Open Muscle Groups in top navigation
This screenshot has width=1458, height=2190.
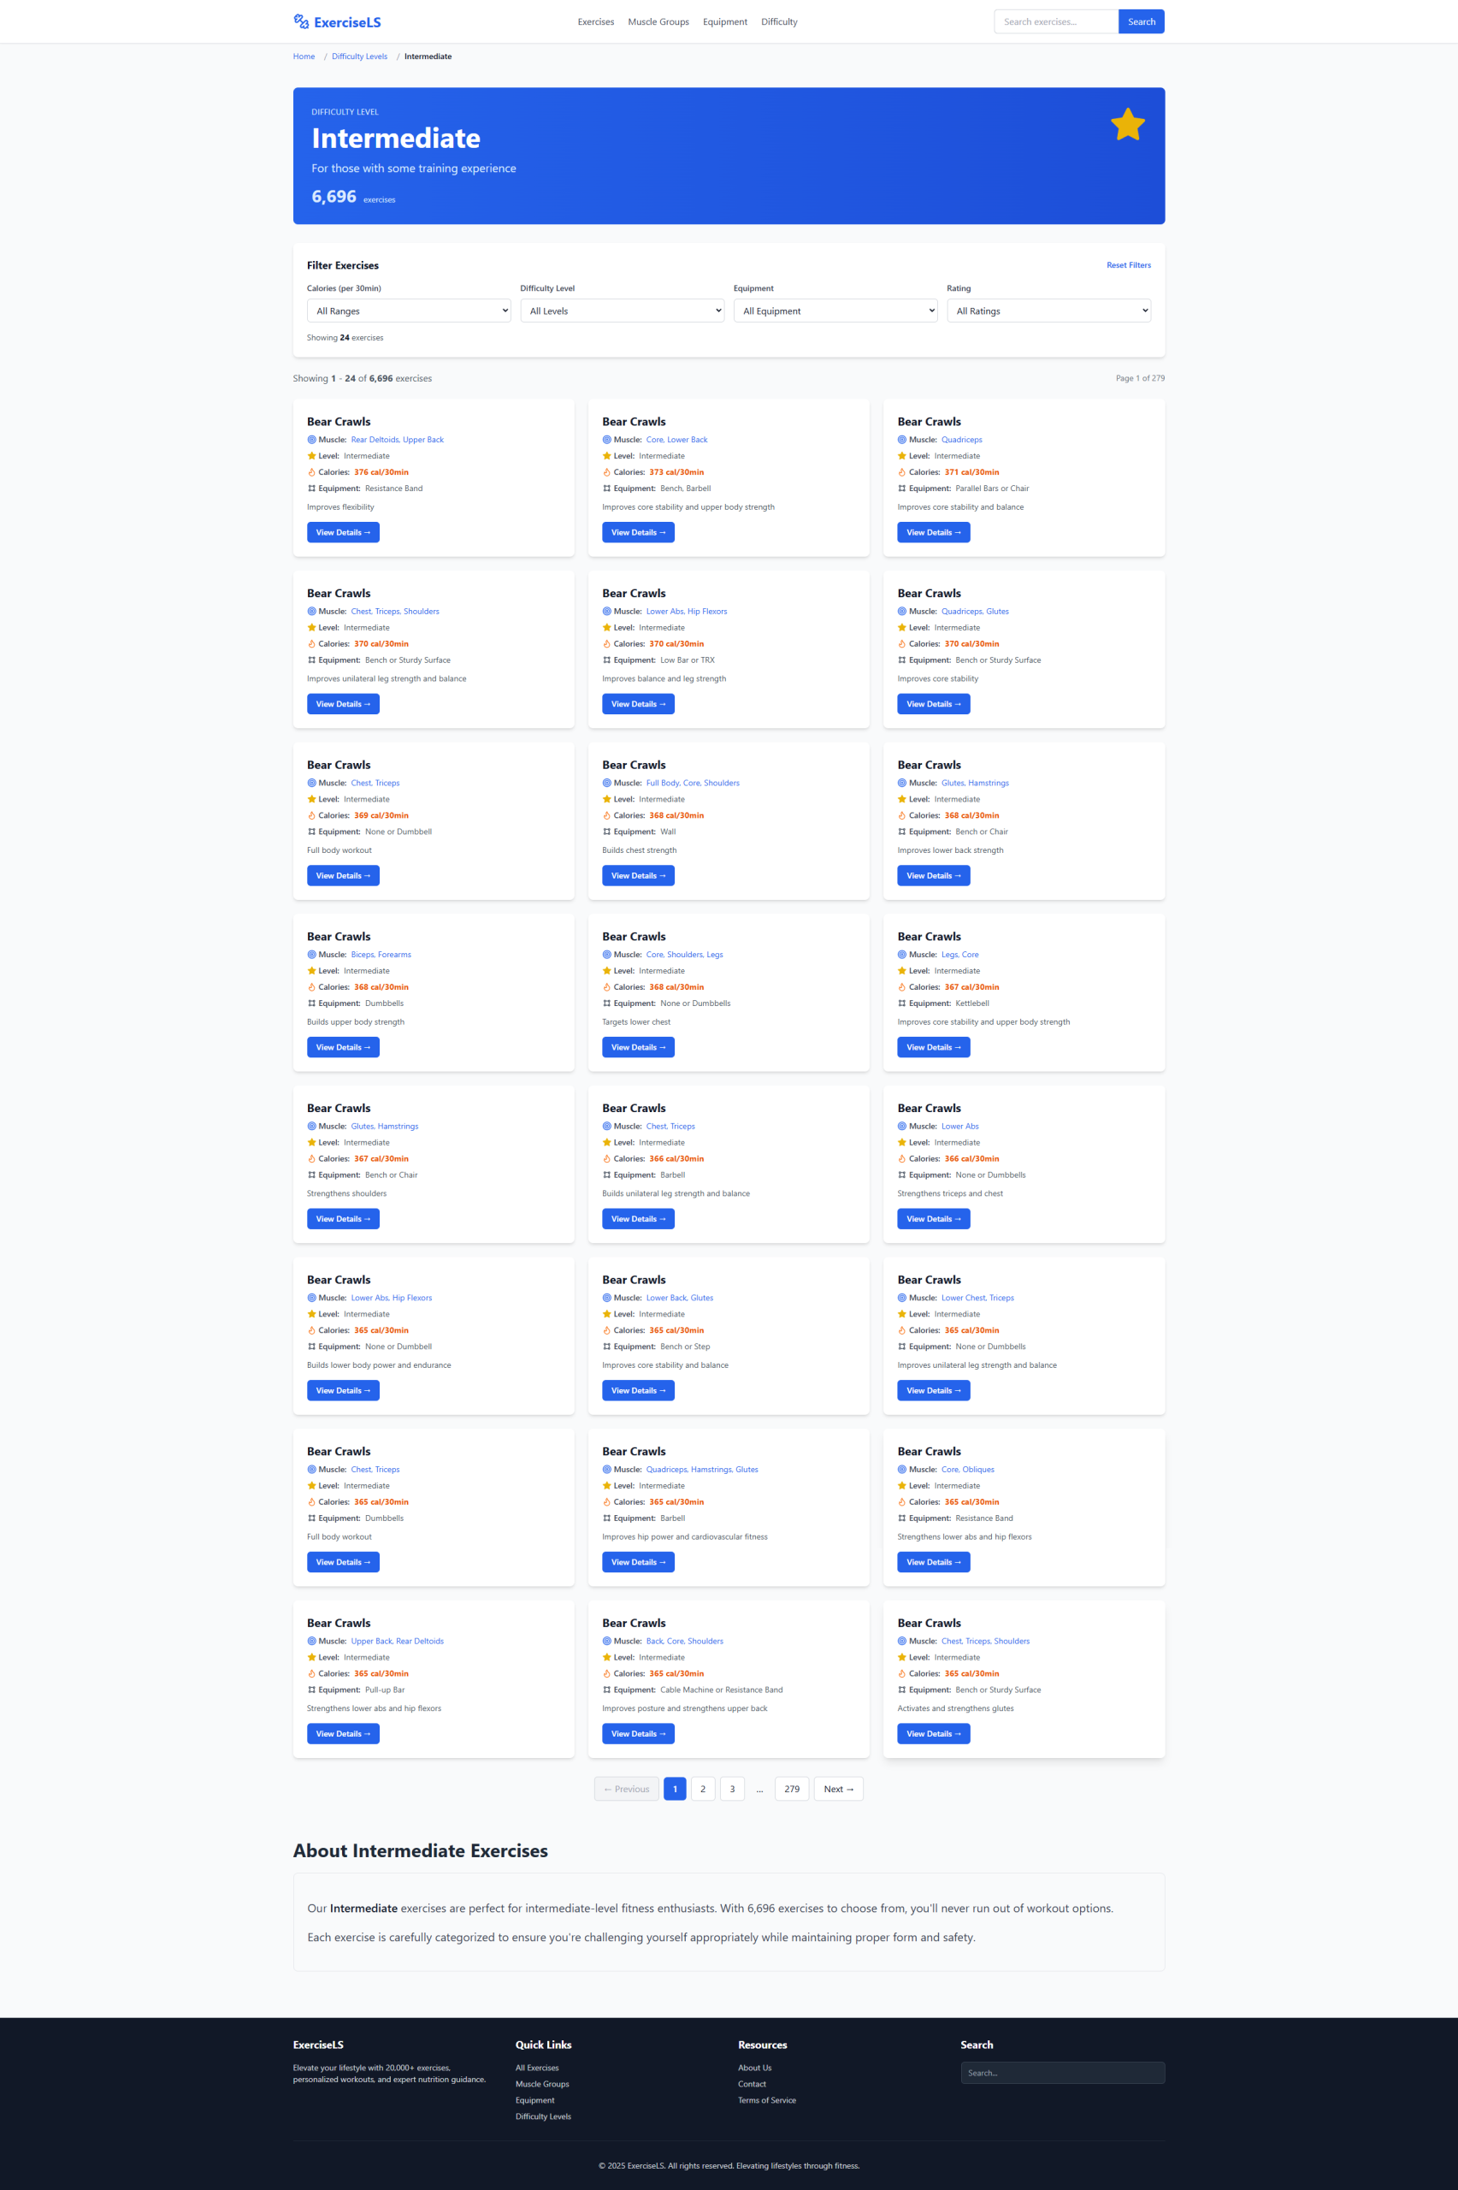point(658,21)
